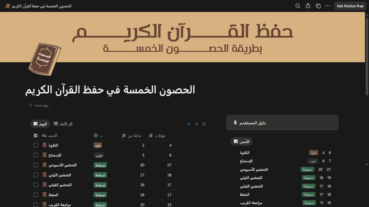This screenshot has width=369, height=207.
Task: Click the Get Notion free button
Action: coord(350,6)
